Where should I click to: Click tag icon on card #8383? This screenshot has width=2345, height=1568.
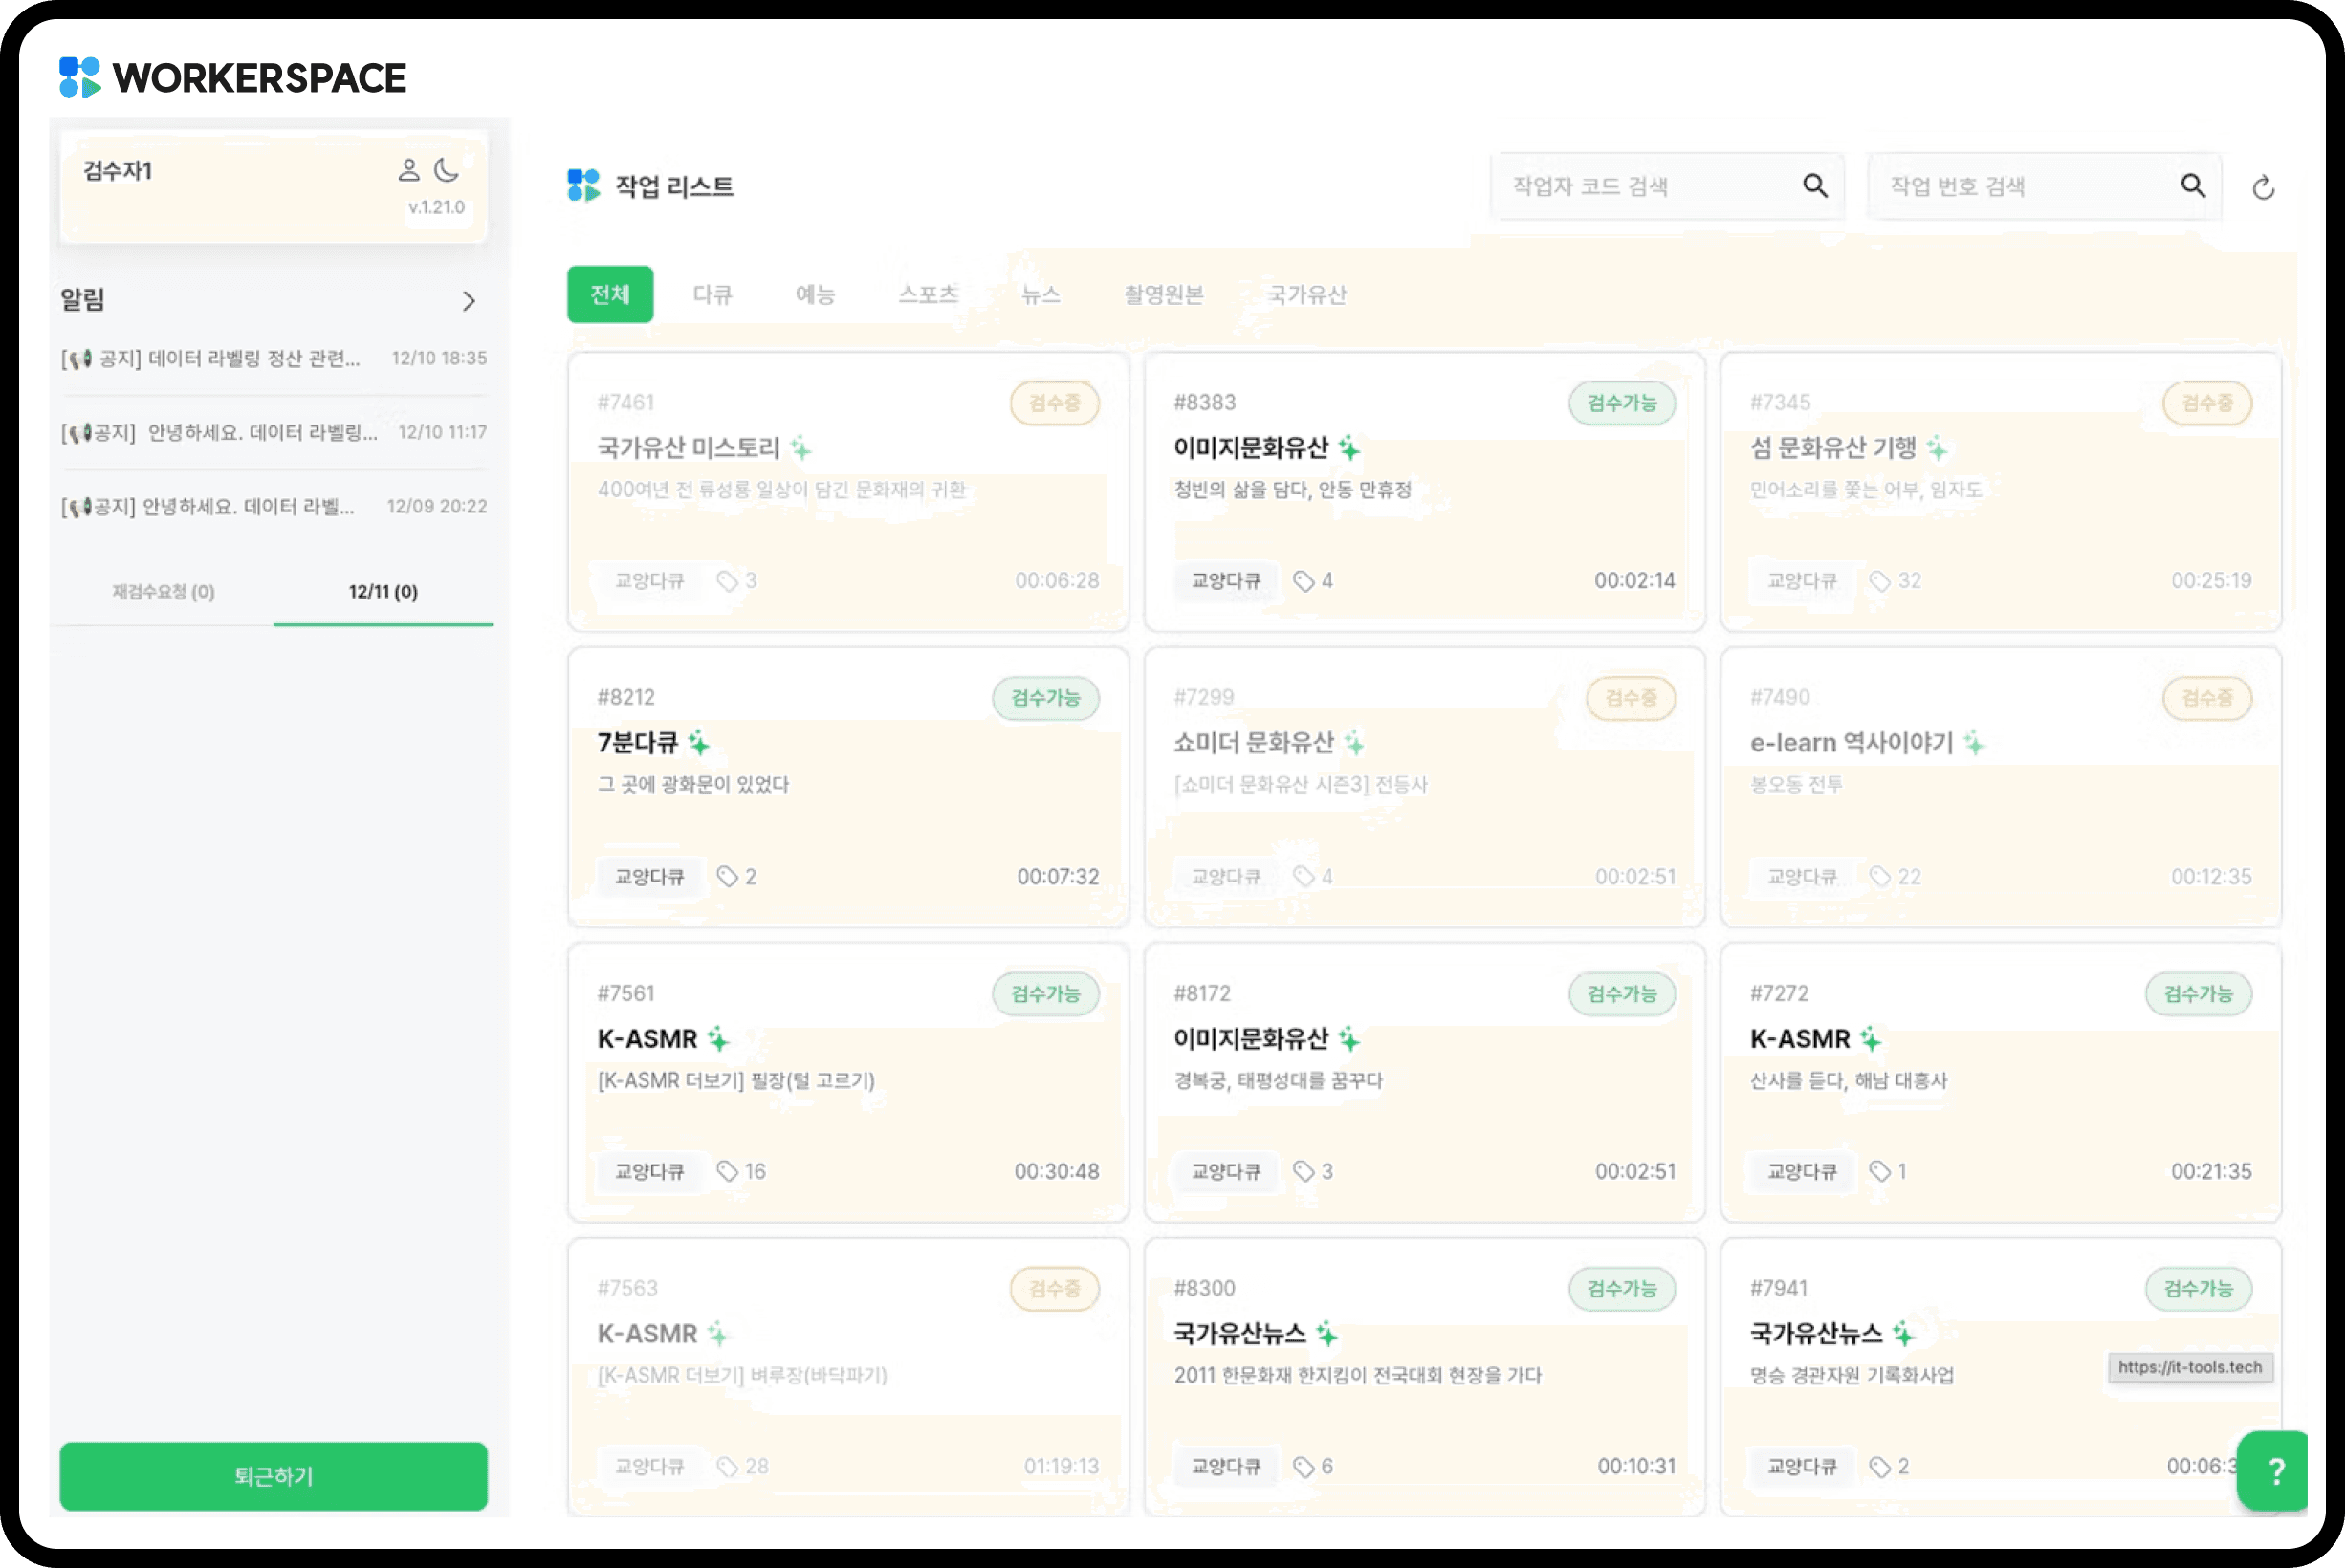[x=1303, y=581]
